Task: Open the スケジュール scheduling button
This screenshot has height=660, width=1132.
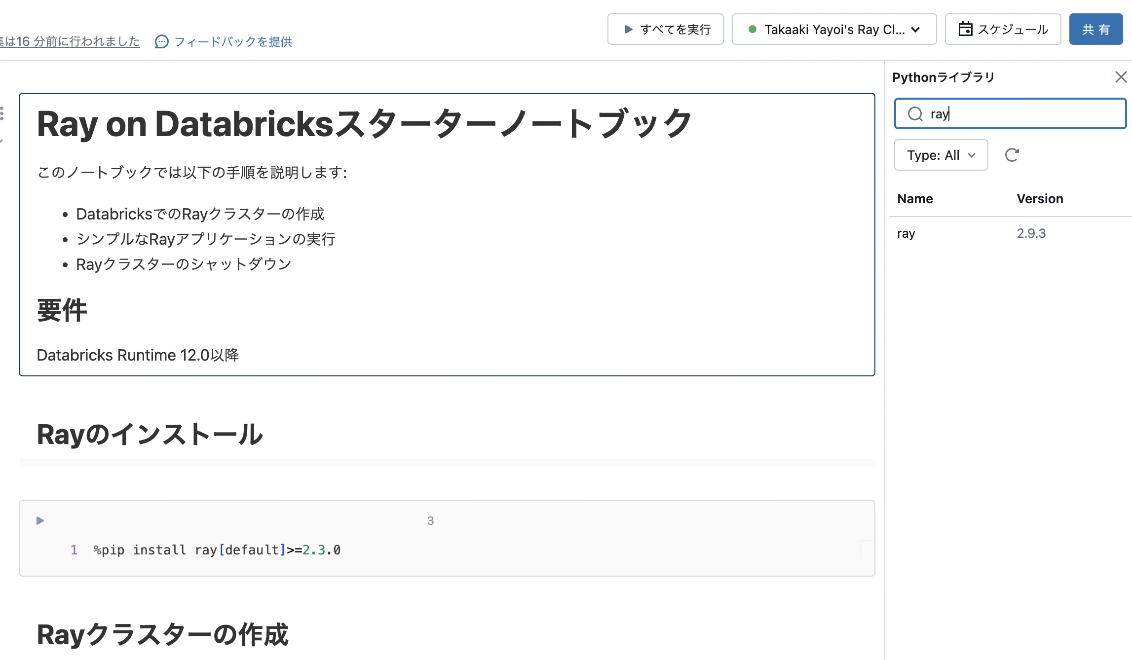Action: click(x=1003, y=30)
